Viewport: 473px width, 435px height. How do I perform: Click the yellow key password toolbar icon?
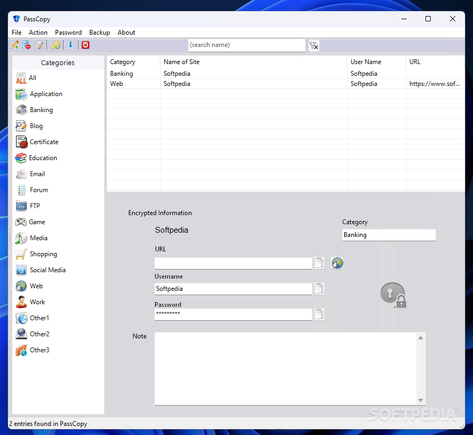pos(56,45)
